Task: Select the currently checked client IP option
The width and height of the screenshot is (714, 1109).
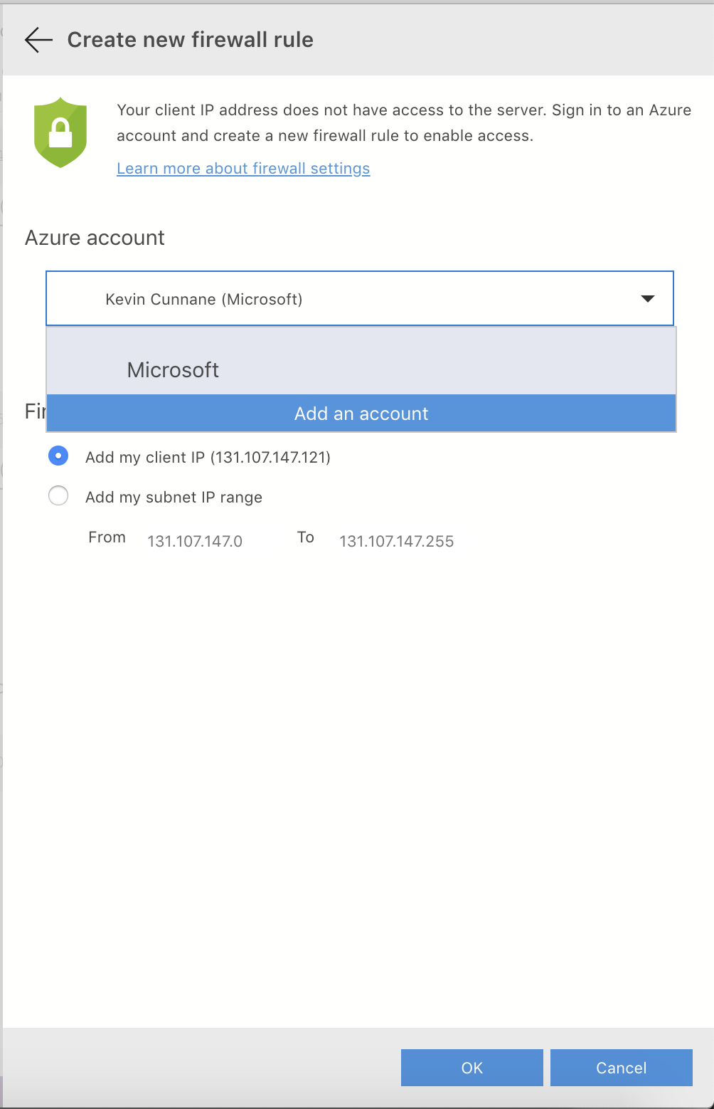Action: pyautogui.click(x=58, y=456)
